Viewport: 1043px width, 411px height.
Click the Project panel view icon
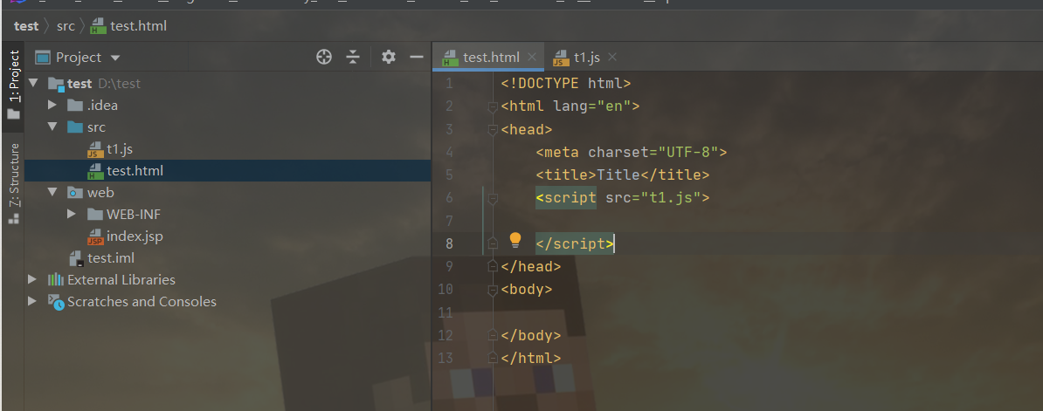43,58
